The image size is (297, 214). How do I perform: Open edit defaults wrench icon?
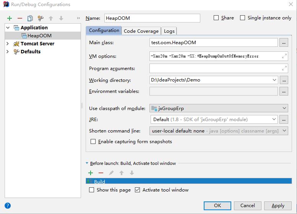tap(41, 18)
